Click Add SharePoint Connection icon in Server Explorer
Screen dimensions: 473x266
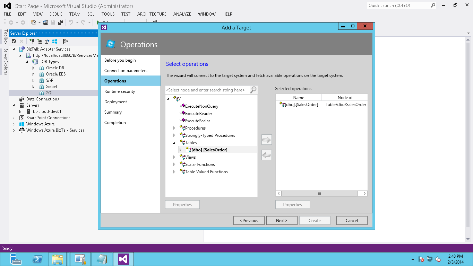coord(47,41)
